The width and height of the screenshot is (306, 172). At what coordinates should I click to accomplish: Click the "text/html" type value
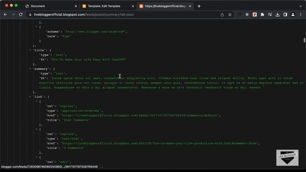[71, 139]
